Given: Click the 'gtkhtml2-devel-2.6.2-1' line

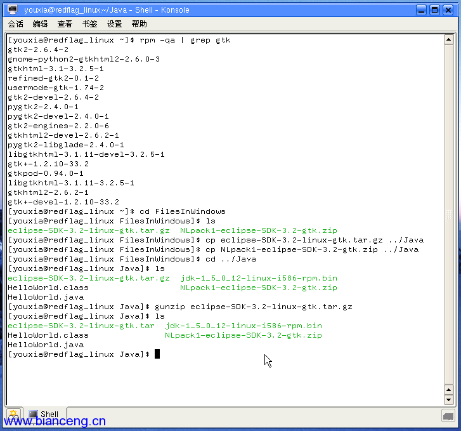Looking at the screenshot, I should [x=63, y=135].
